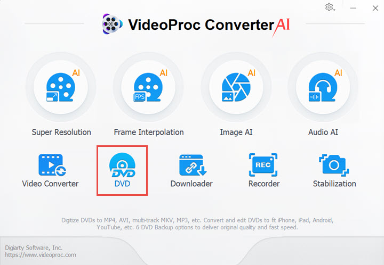
Task: Click the DVD disc icon
Action: coord(122,165)
